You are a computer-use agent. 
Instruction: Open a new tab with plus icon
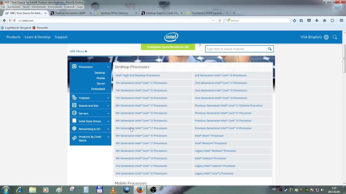[234, 13]
